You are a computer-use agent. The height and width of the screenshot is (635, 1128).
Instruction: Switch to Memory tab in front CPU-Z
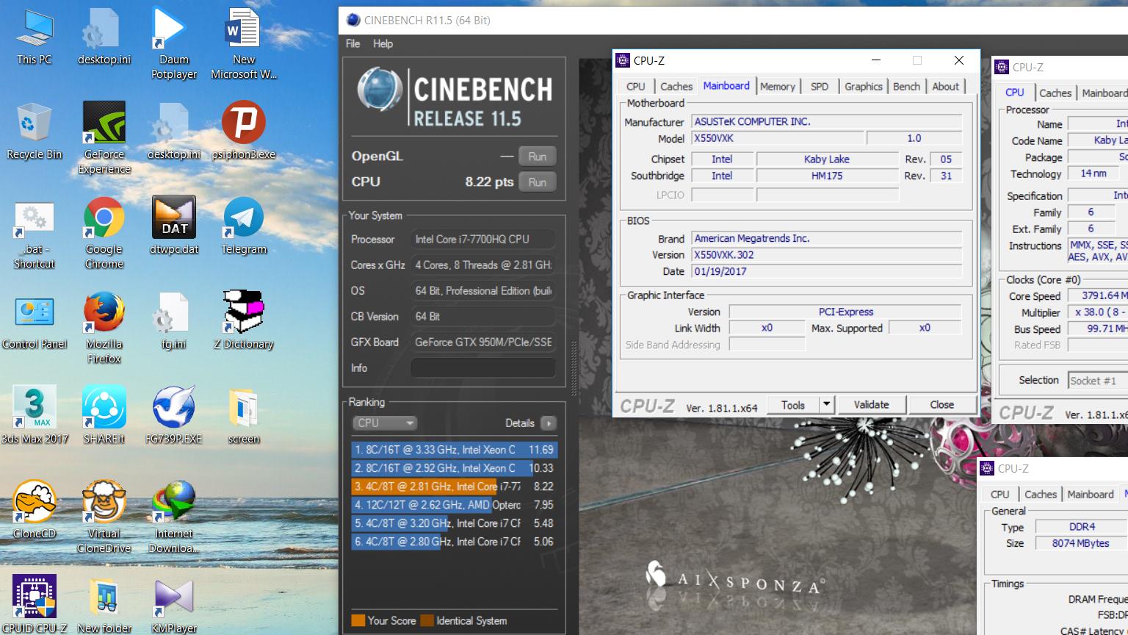[778, 86]
